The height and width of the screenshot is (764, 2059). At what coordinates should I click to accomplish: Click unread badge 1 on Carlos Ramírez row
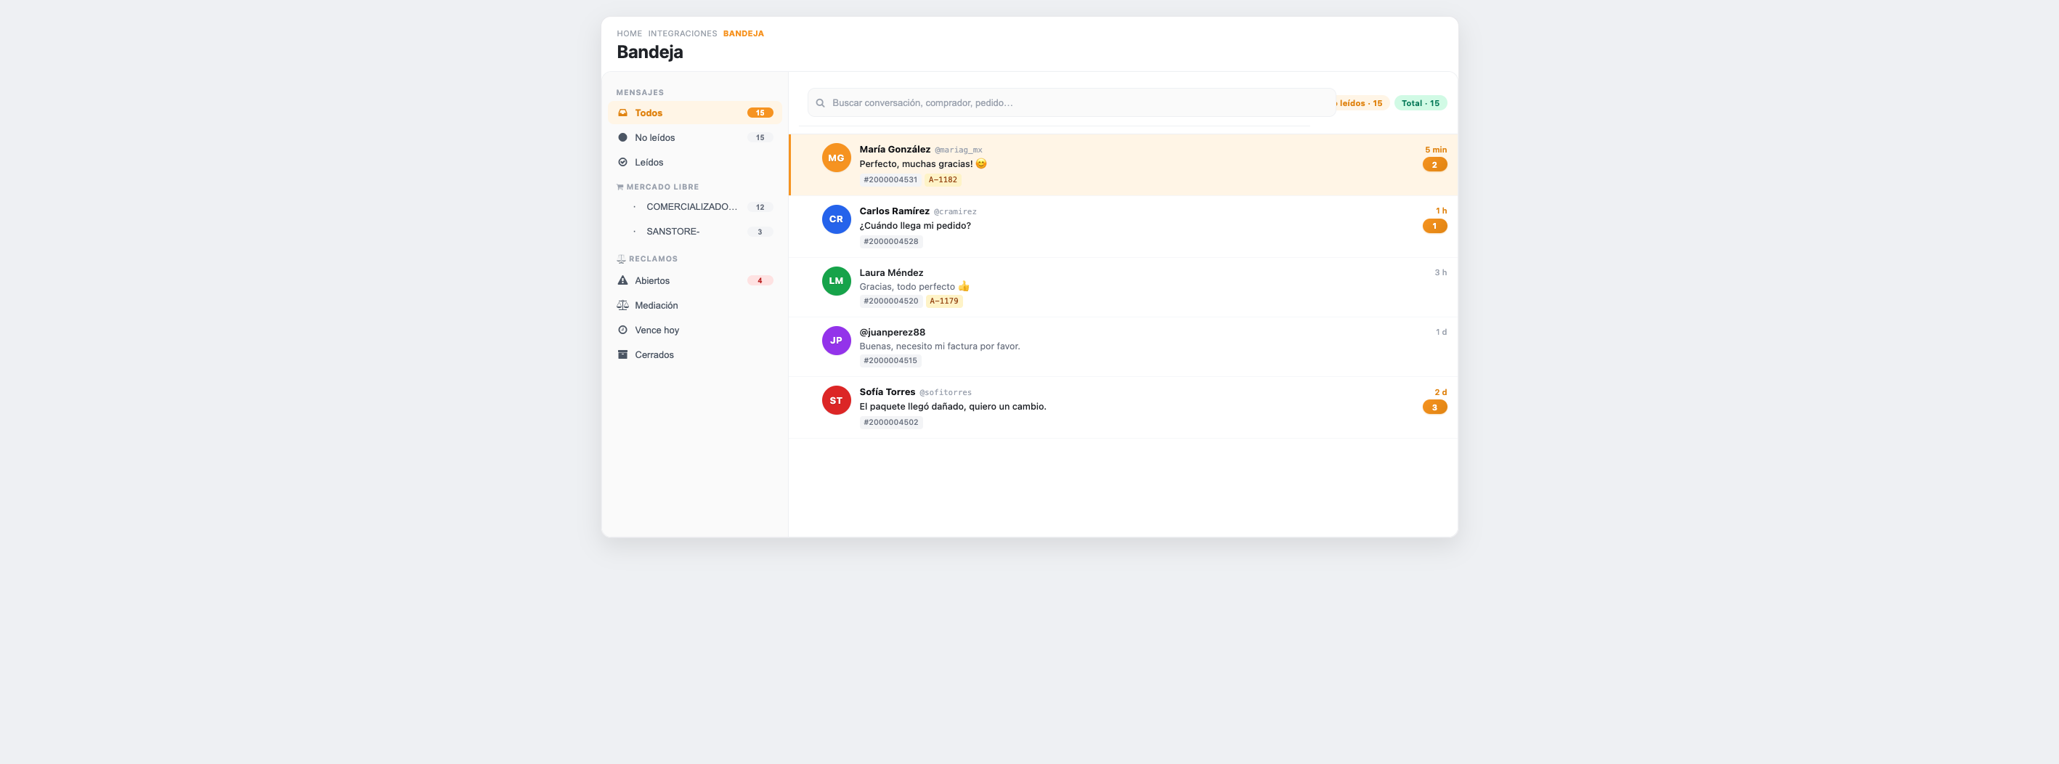(1434, 226)
